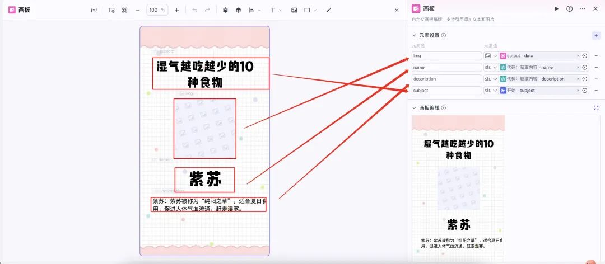This screenshot has height=264, width=605.
Task: Select the rectangle shape tool
Action: (x=307, y=10)
